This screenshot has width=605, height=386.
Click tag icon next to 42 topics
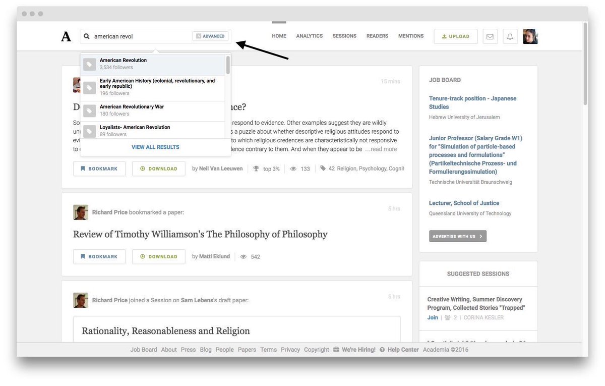click(323, 169)
